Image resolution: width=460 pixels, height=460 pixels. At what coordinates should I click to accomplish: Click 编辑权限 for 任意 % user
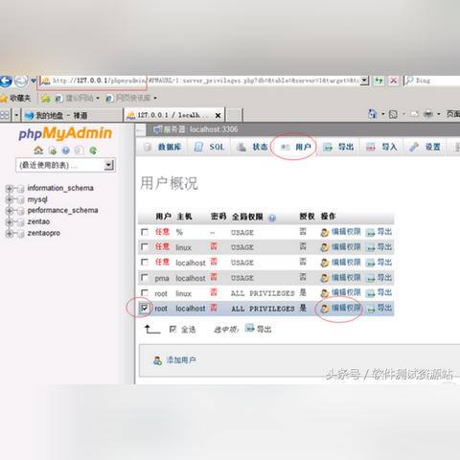tap(346, 232)
